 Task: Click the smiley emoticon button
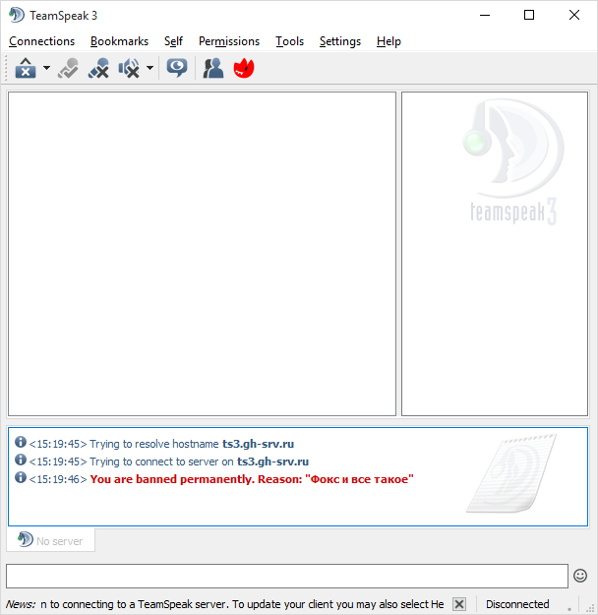pos(580,576)
